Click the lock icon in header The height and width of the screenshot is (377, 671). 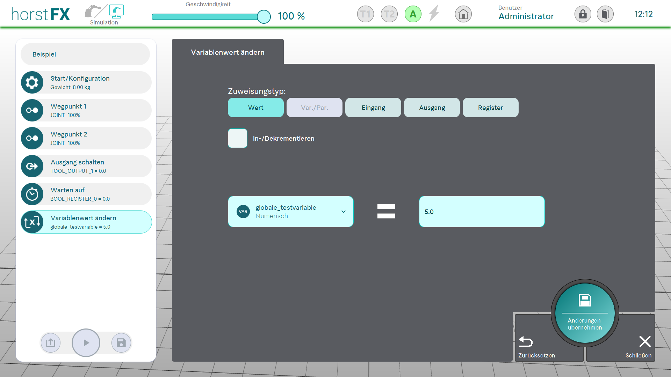click(583, 14)
